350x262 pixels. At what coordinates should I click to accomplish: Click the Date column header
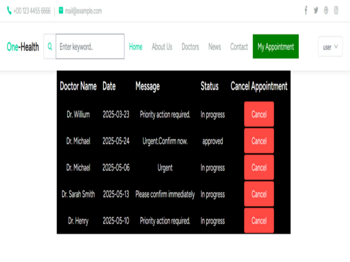[x=109, y=86]
